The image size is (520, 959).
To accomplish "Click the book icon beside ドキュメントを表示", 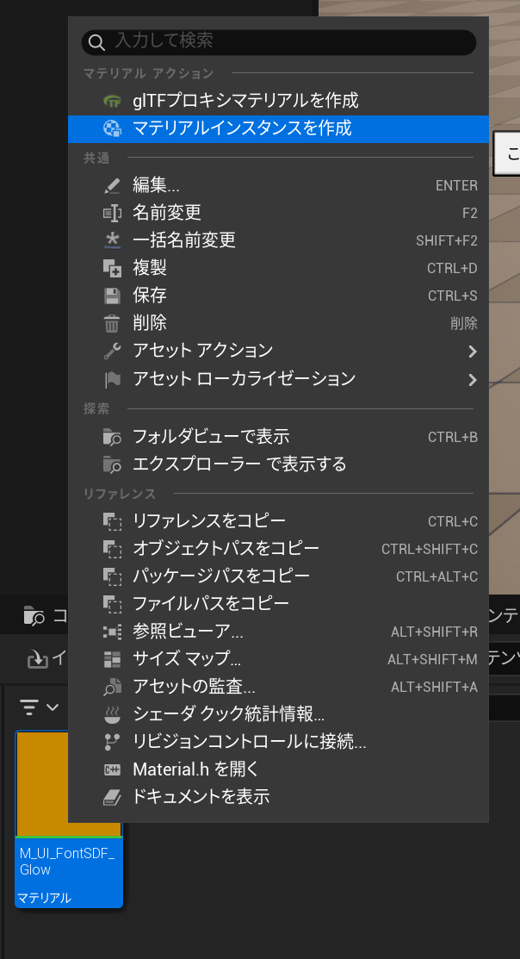I will 112,798.
